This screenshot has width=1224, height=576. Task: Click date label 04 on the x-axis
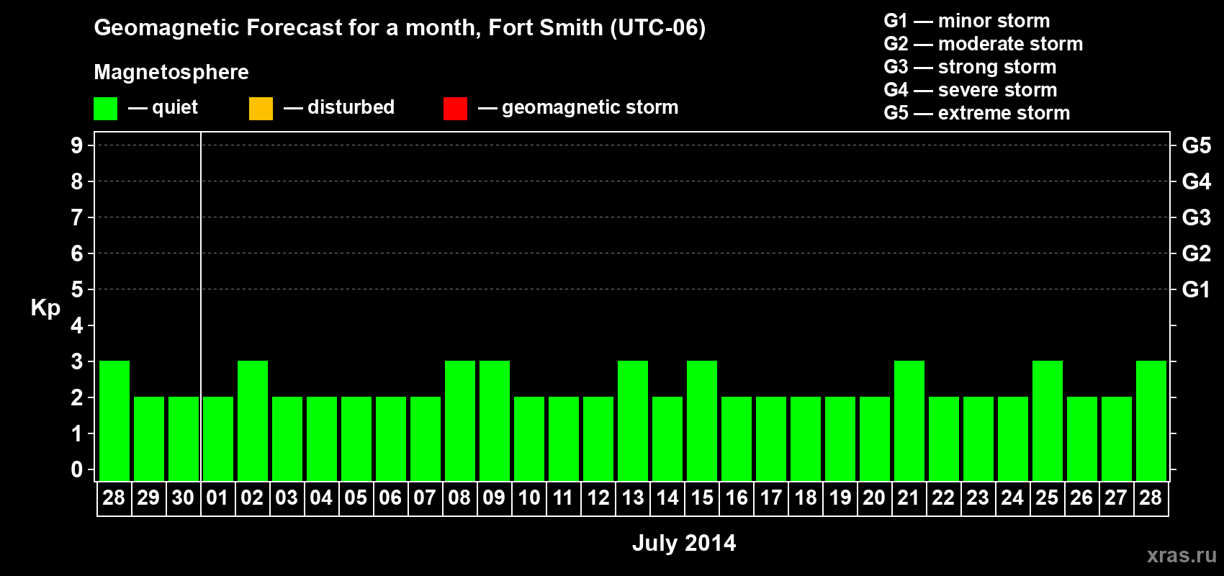321,498
